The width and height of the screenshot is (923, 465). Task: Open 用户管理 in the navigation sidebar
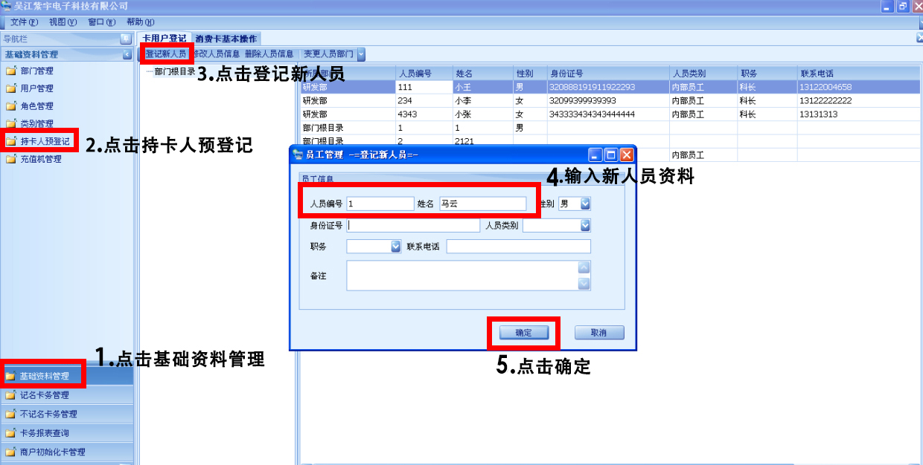[x=36, y=88]
